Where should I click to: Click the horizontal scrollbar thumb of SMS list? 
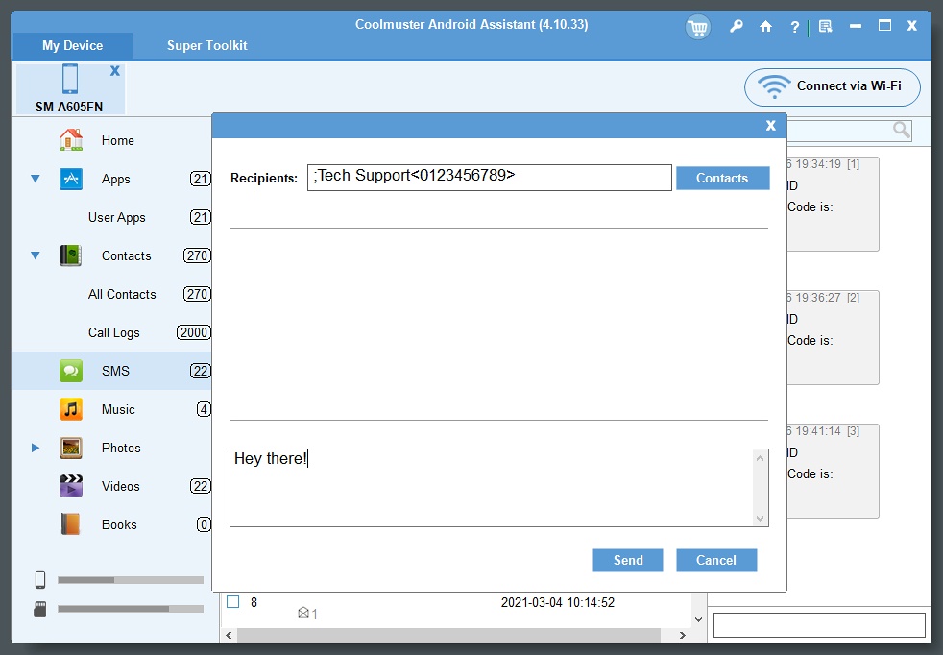(448, 635)
